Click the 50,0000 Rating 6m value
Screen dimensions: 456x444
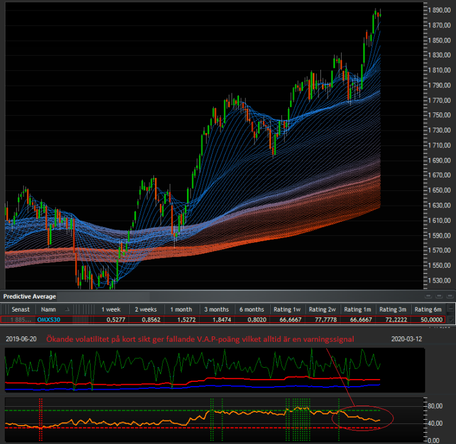point(432,320)
